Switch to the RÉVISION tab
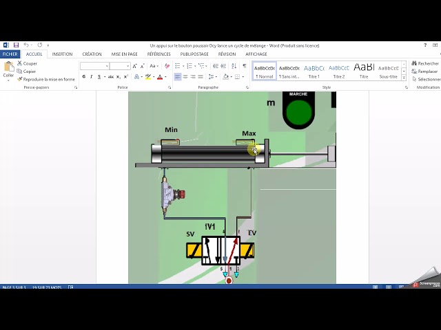The height and width of the screenshot is (330, 441). tap(227, 54)
